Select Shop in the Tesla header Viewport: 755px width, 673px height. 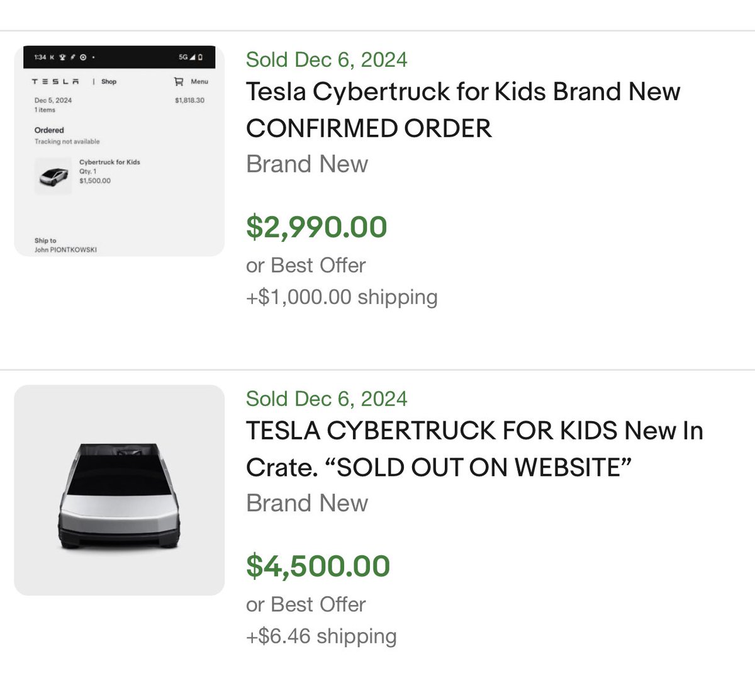click(109, 81)
